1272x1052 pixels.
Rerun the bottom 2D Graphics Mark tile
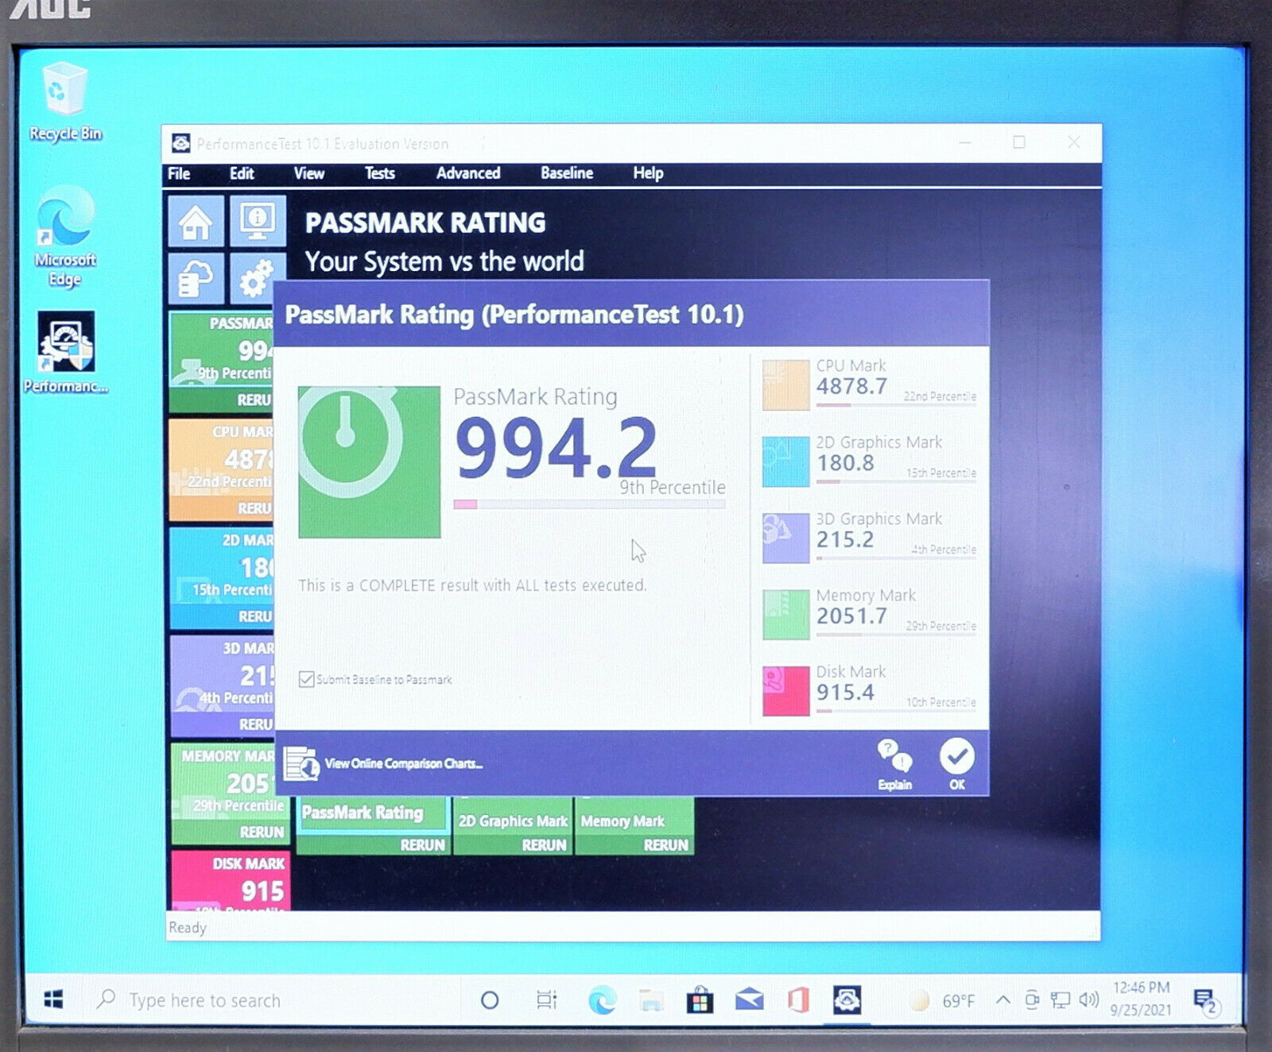pos(545,844)
